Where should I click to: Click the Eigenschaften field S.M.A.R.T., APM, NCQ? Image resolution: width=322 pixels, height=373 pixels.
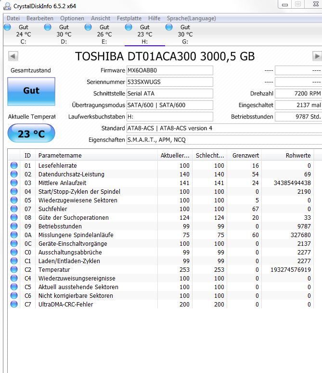coord(224,140)
